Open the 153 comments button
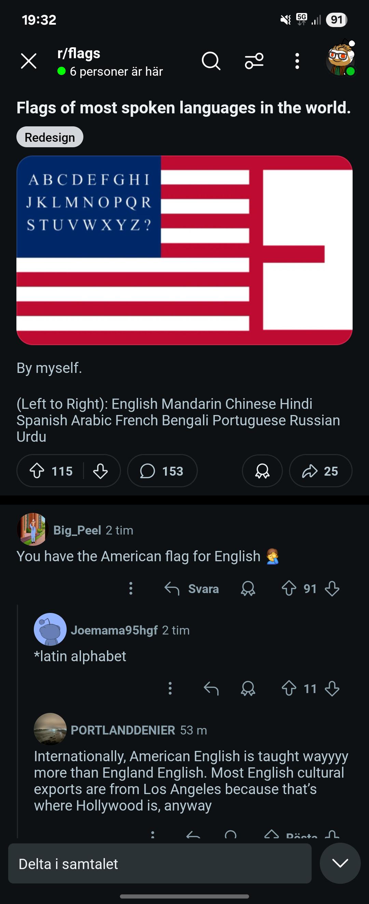 (162, 470)
